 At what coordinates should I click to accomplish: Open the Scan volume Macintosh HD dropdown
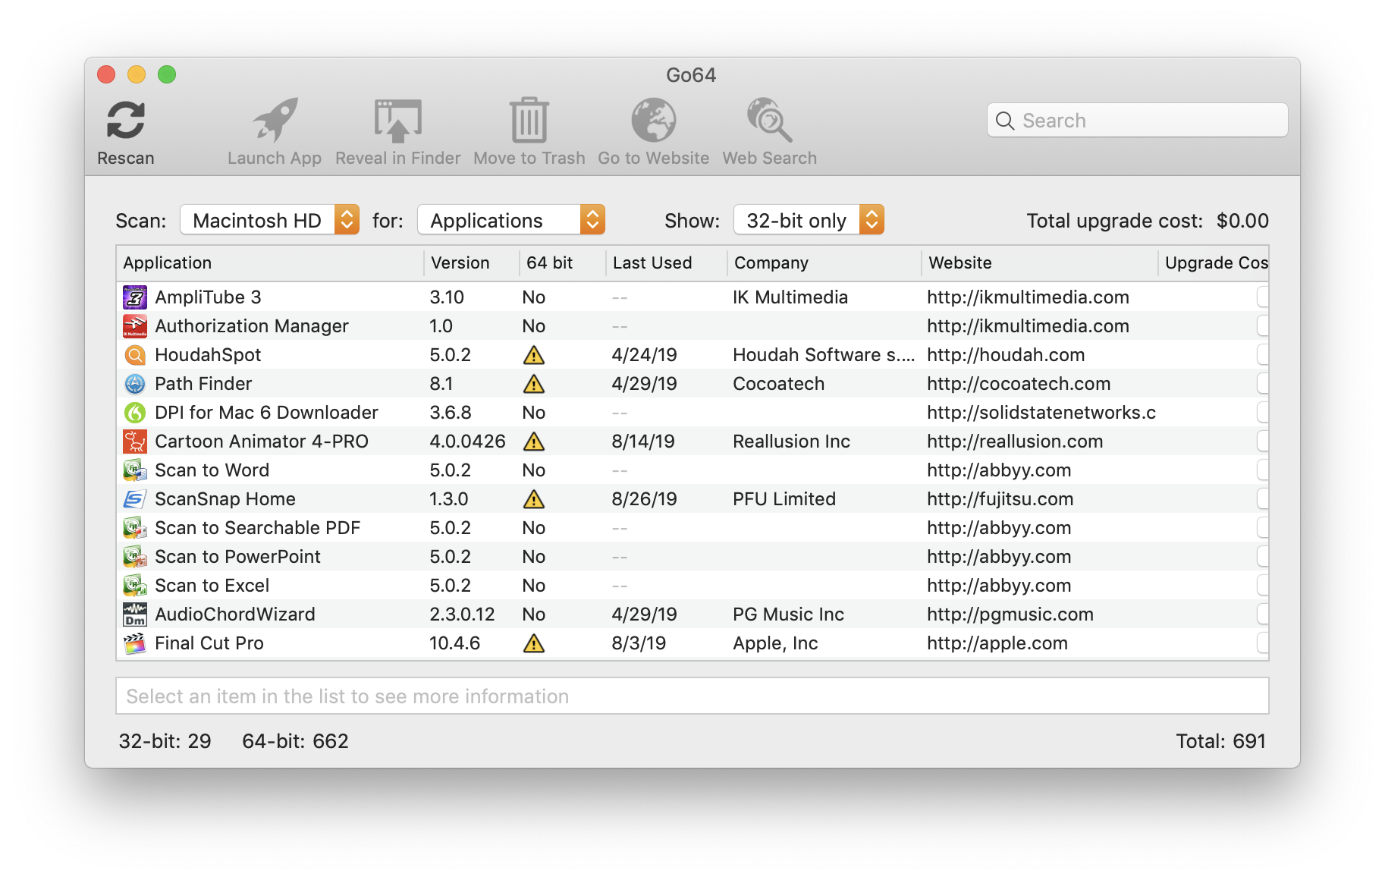point(269,220)
